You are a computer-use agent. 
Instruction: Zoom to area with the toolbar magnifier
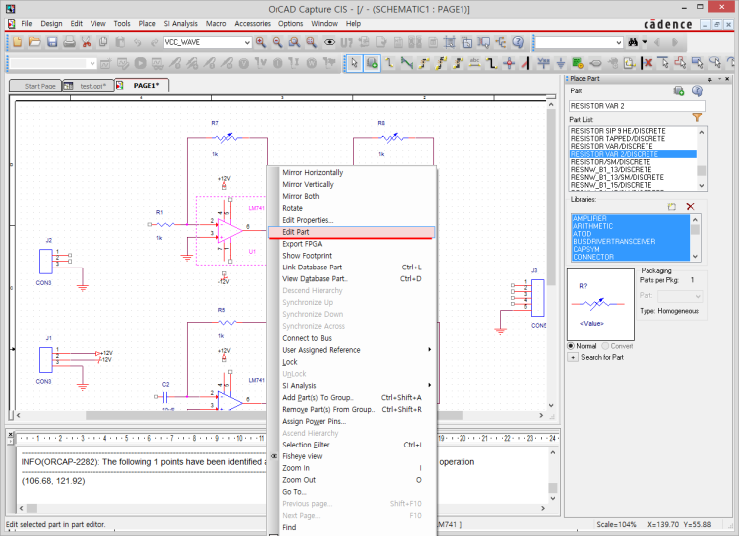(x=294, y=42)
